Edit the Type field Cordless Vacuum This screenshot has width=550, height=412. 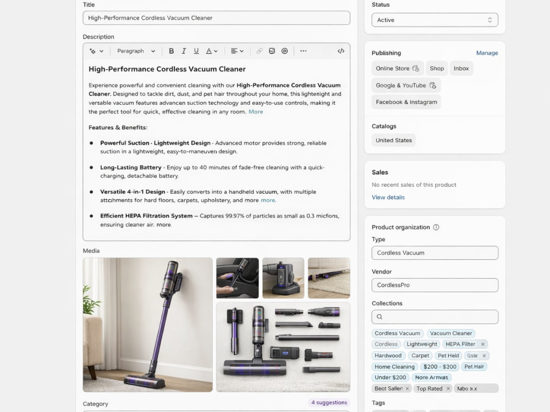435,253
